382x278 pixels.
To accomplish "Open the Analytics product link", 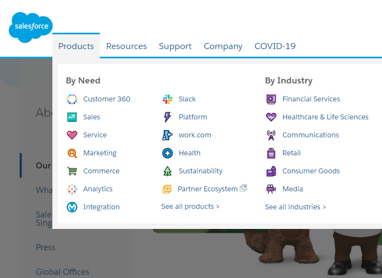I will [x=98, y=189].
